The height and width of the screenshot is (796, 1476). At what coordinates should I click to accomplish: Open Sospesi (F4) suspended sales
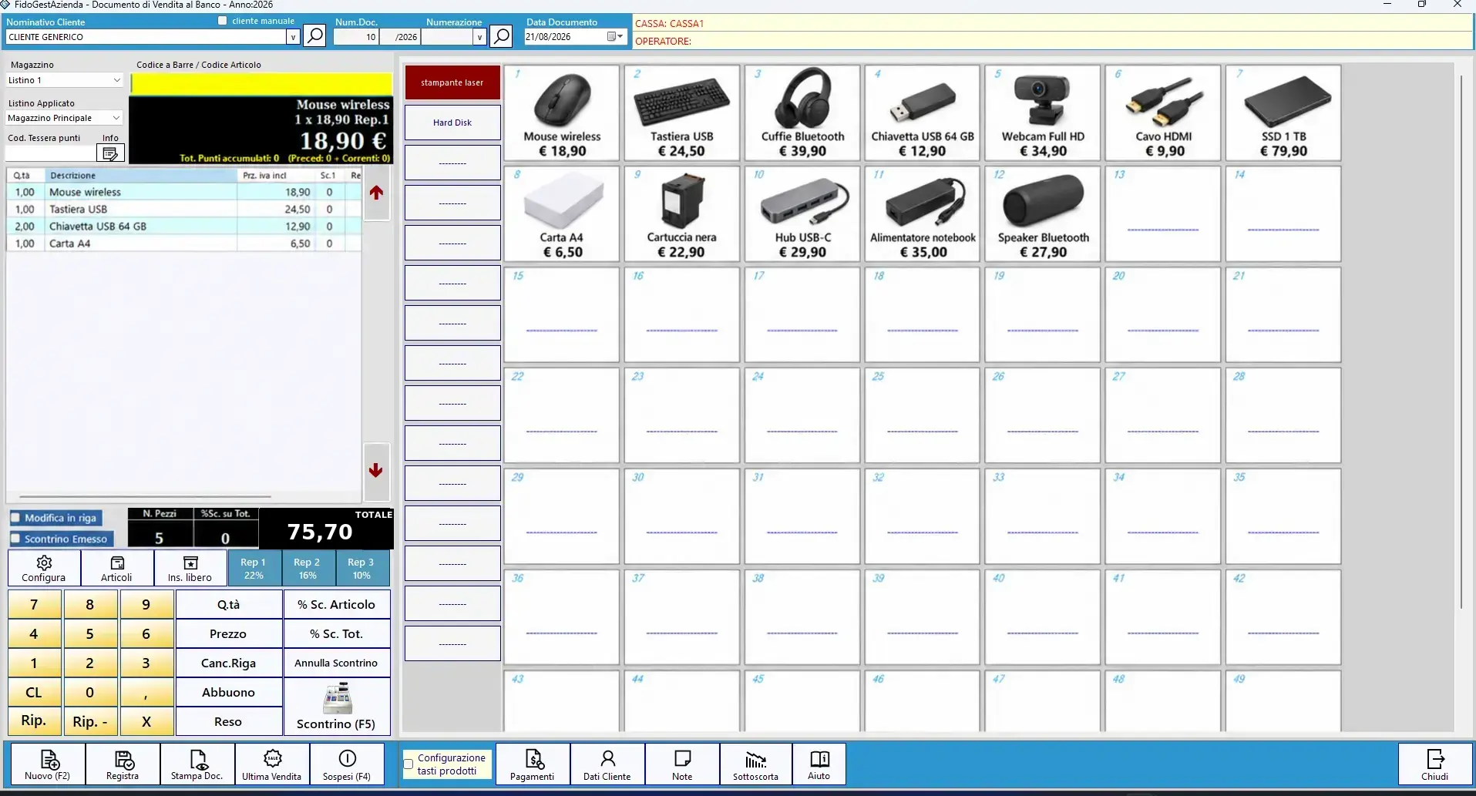coord(347,764)
